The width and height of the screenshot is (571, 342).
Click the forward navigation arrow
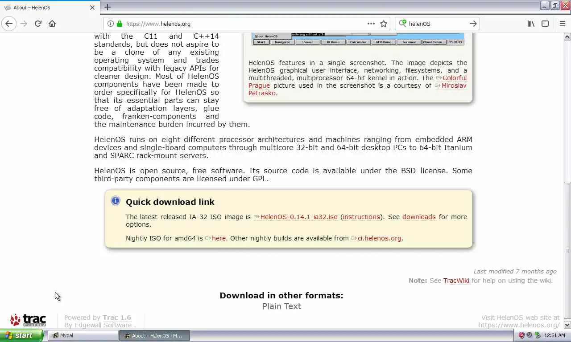click(x=24, y=24)
